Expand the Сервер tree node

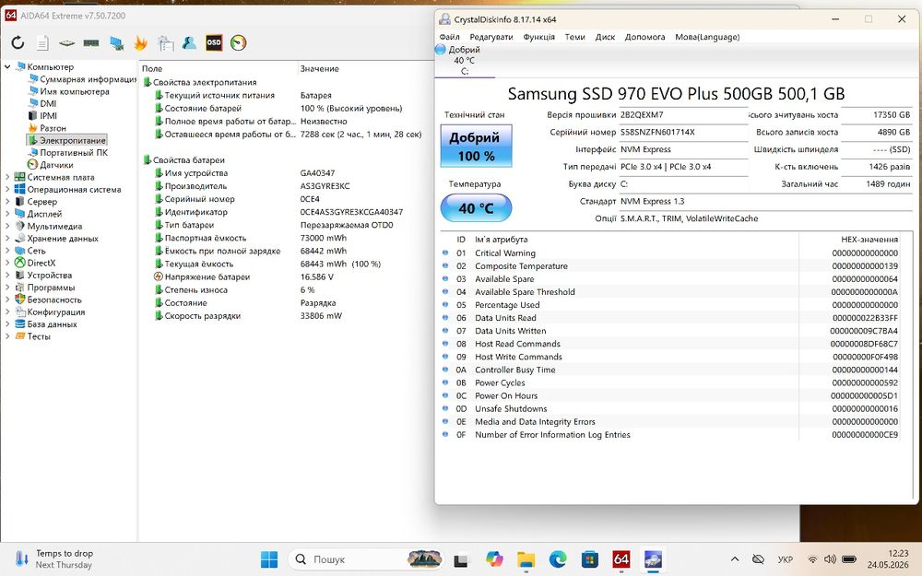pyautogui.click(x=7, y=202)
